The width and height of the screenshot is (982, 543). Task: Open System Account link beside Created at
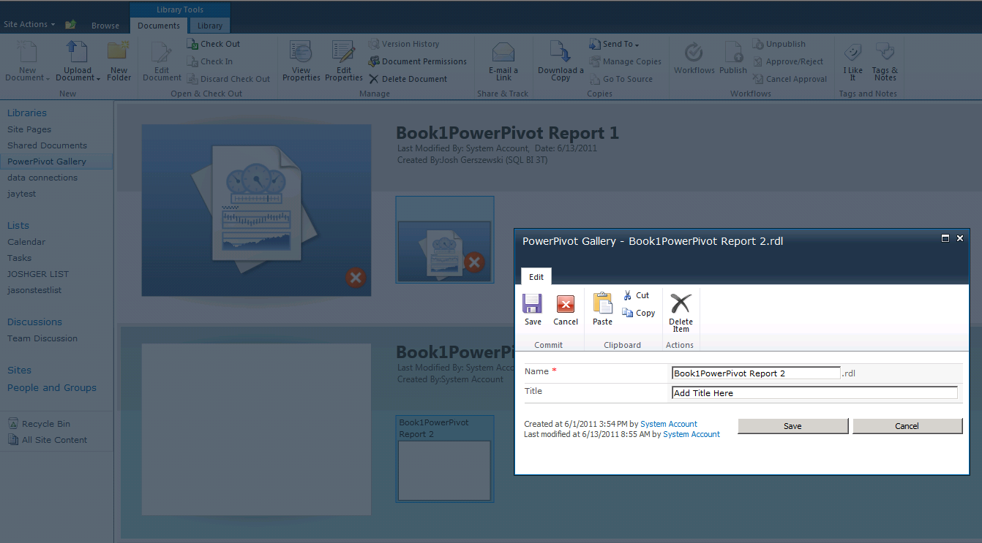[669, 424]
